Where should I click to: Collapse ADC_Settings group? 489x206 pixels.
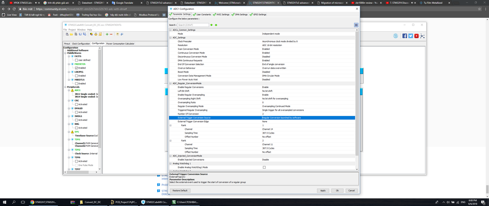171,37
